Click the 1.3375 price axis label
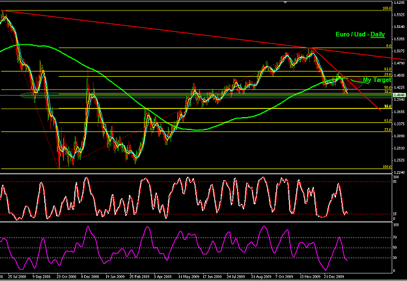Viewport: 407px width, 281px height. click(399, 124)
